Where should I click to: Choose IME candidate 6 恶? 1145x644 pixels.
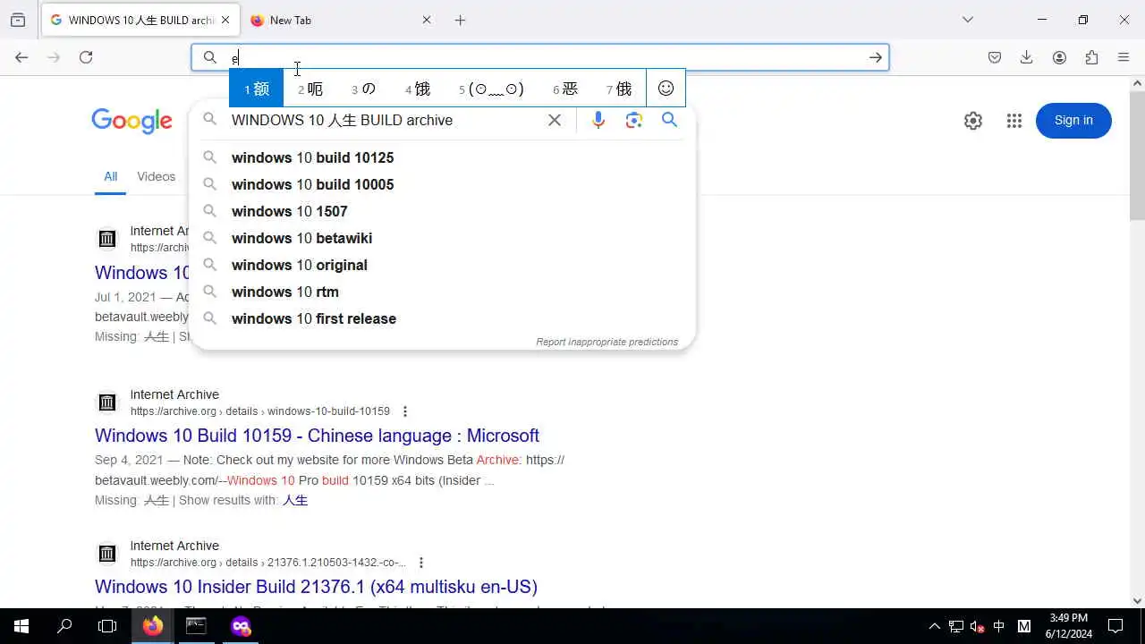point(565,89)
